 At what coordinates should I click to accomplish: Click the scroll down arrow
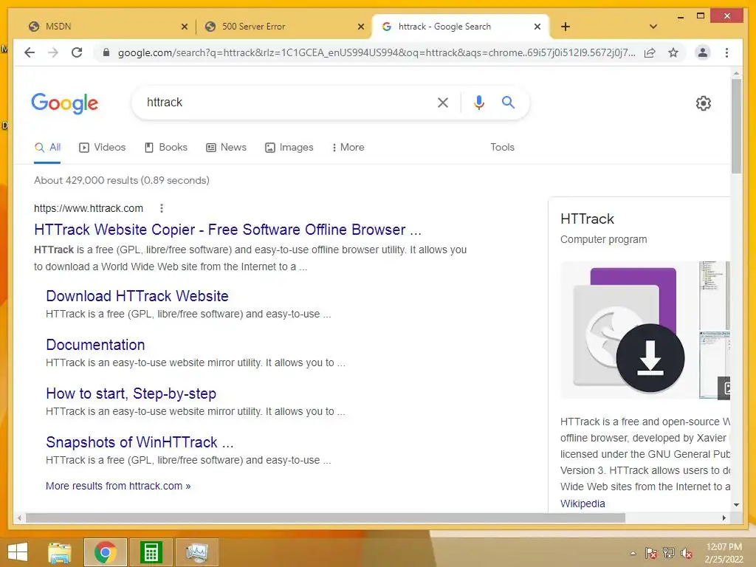pyautogui.click(x=736, y=505)
